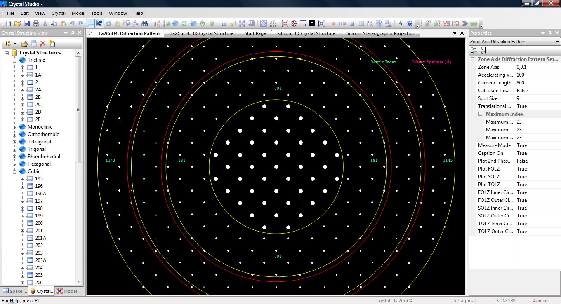Open the Crystal menu
Screen dimensions: 561x304
click(x=59, y=13)
